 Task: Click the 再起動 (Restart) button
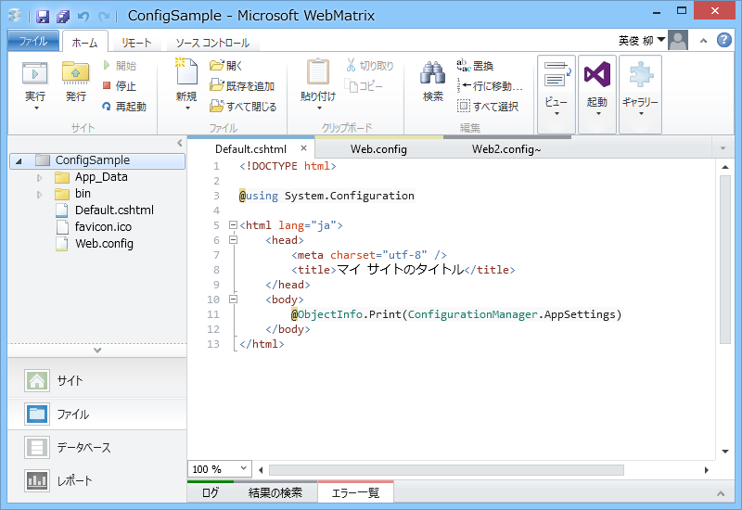point(124,107)
